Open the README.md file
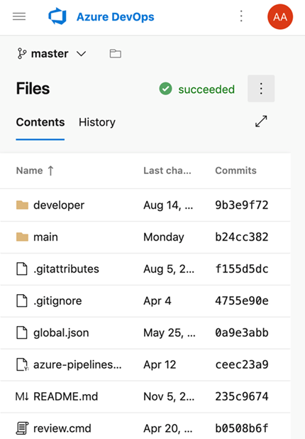 [x=66, y=396]
